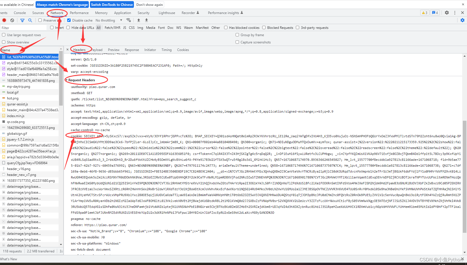Show warnings count badge
The height and width of the screenshot is (265, 467).
[x=425, y=13]
